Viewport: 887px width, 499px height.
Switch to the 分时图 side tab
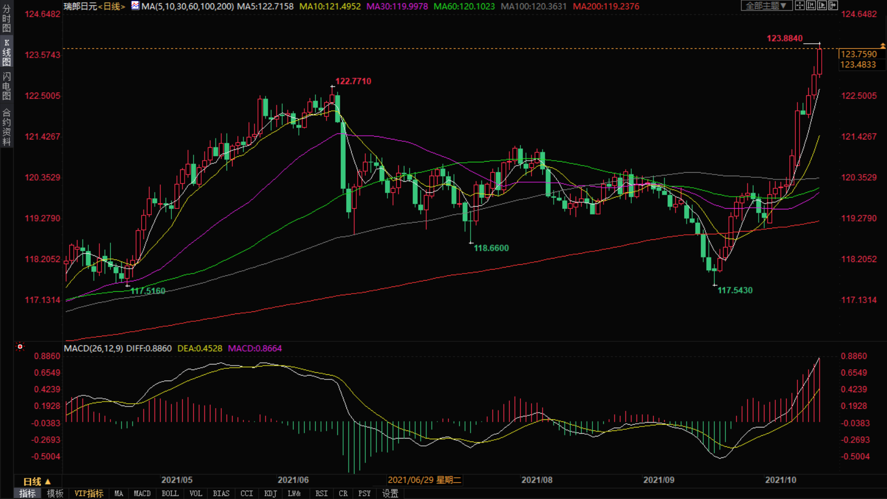[7, 19]
